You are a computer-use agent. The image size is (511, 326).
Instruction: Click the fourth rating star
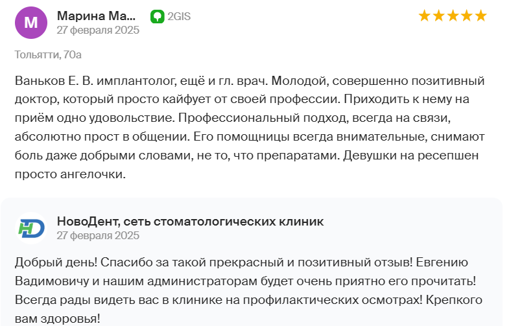467,16
